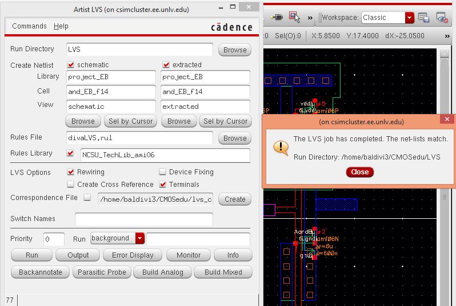Open the Commands menu
Viewport: 456px width, 306px height.
click(x=29, y=26)
